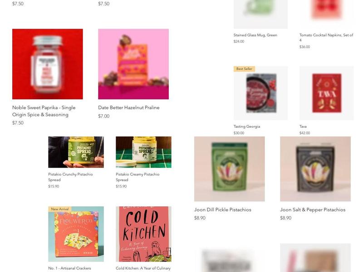This screenshot has height=272, width=363.
Task: Open the Pistakio Crunchy Pistachio Spread photo
Action: 76,152
